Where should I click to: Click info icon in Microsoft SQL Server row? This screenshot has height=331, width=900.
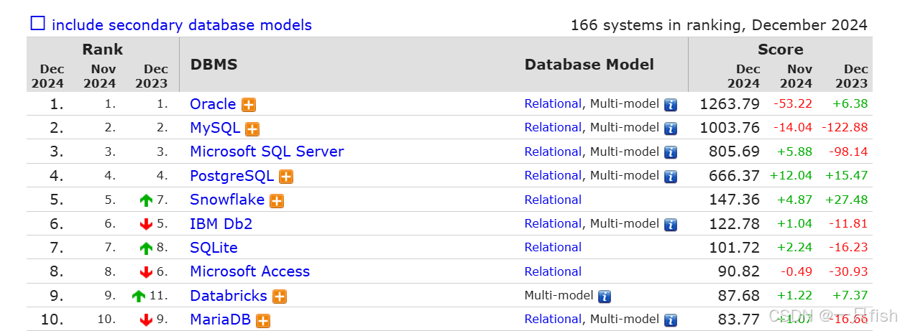click(x=671, y=152)
